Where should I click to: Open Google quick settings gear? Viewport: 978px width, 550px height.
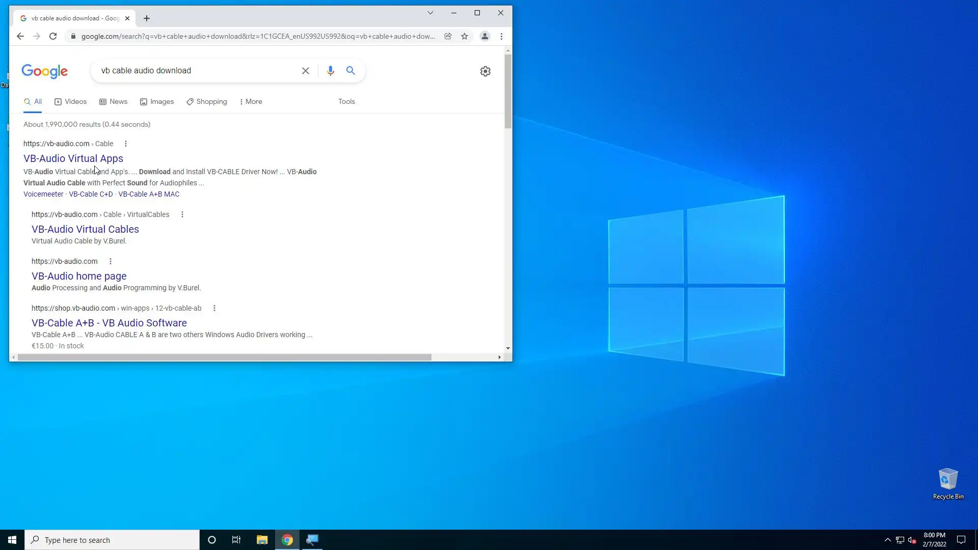485,71
